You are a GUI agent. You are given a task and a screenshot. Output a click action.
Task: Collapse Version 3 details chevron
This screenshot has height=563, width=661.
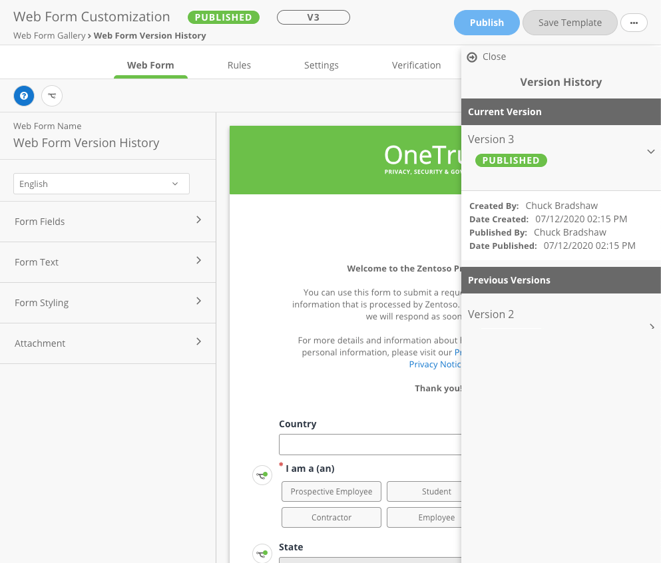click(651, 151)
